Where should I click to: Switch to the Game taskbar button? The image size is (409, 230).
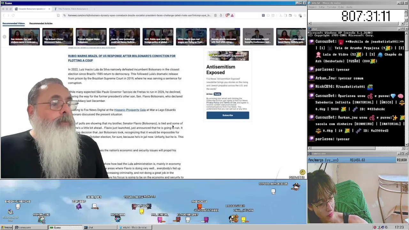[x=66, y=227]
